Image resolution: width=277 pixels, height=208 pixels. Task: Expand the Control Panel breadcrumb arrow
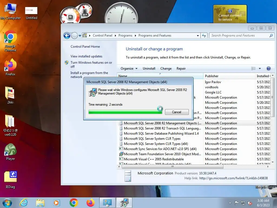tap(115, 35)
